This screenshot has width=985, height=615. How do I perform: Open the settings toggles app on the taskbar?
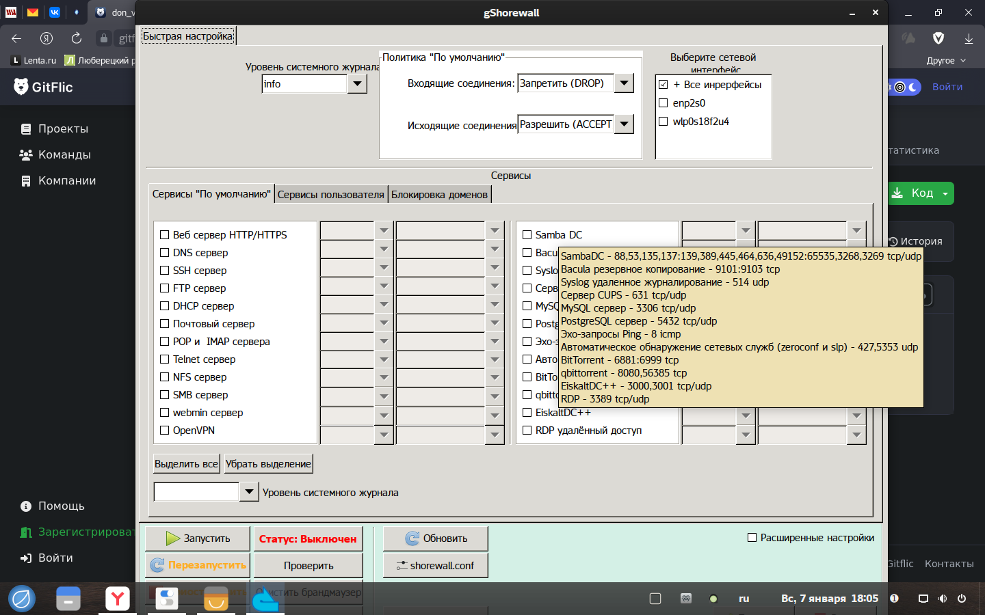coord(167,599)
